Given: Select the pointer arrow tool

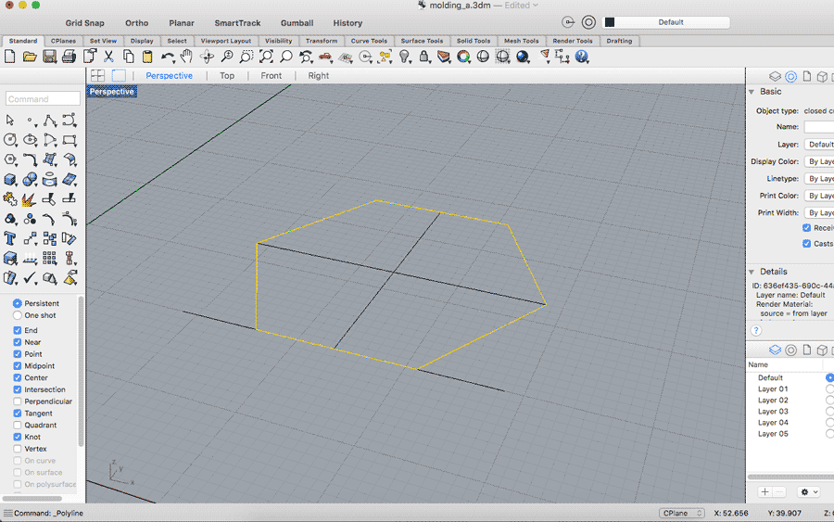Looking at the screenshot, I should pos(10,121).
